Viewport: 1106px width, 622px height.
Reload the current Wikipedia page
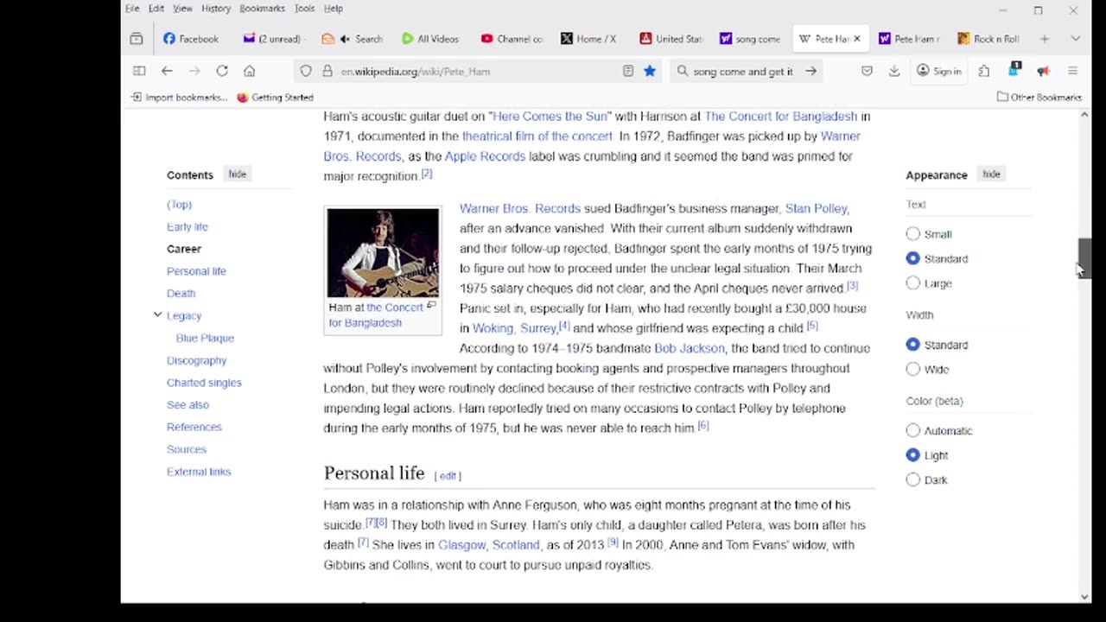coord(222,71)
